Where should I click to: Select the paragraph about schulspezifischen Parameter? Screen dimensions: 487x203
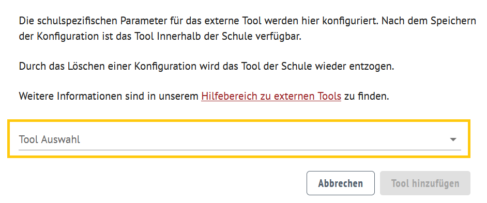(x=247, y=28)
